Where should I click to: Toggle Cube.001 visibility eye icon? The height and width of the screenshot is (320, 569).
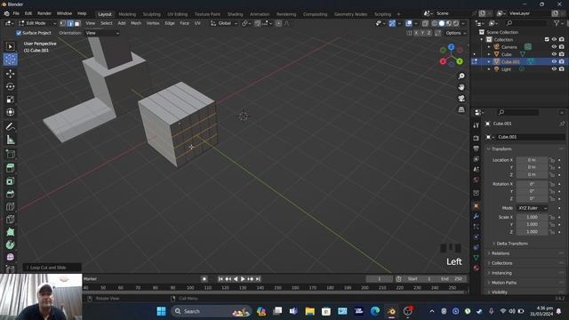pyautogui.click(x=554, y=61)
